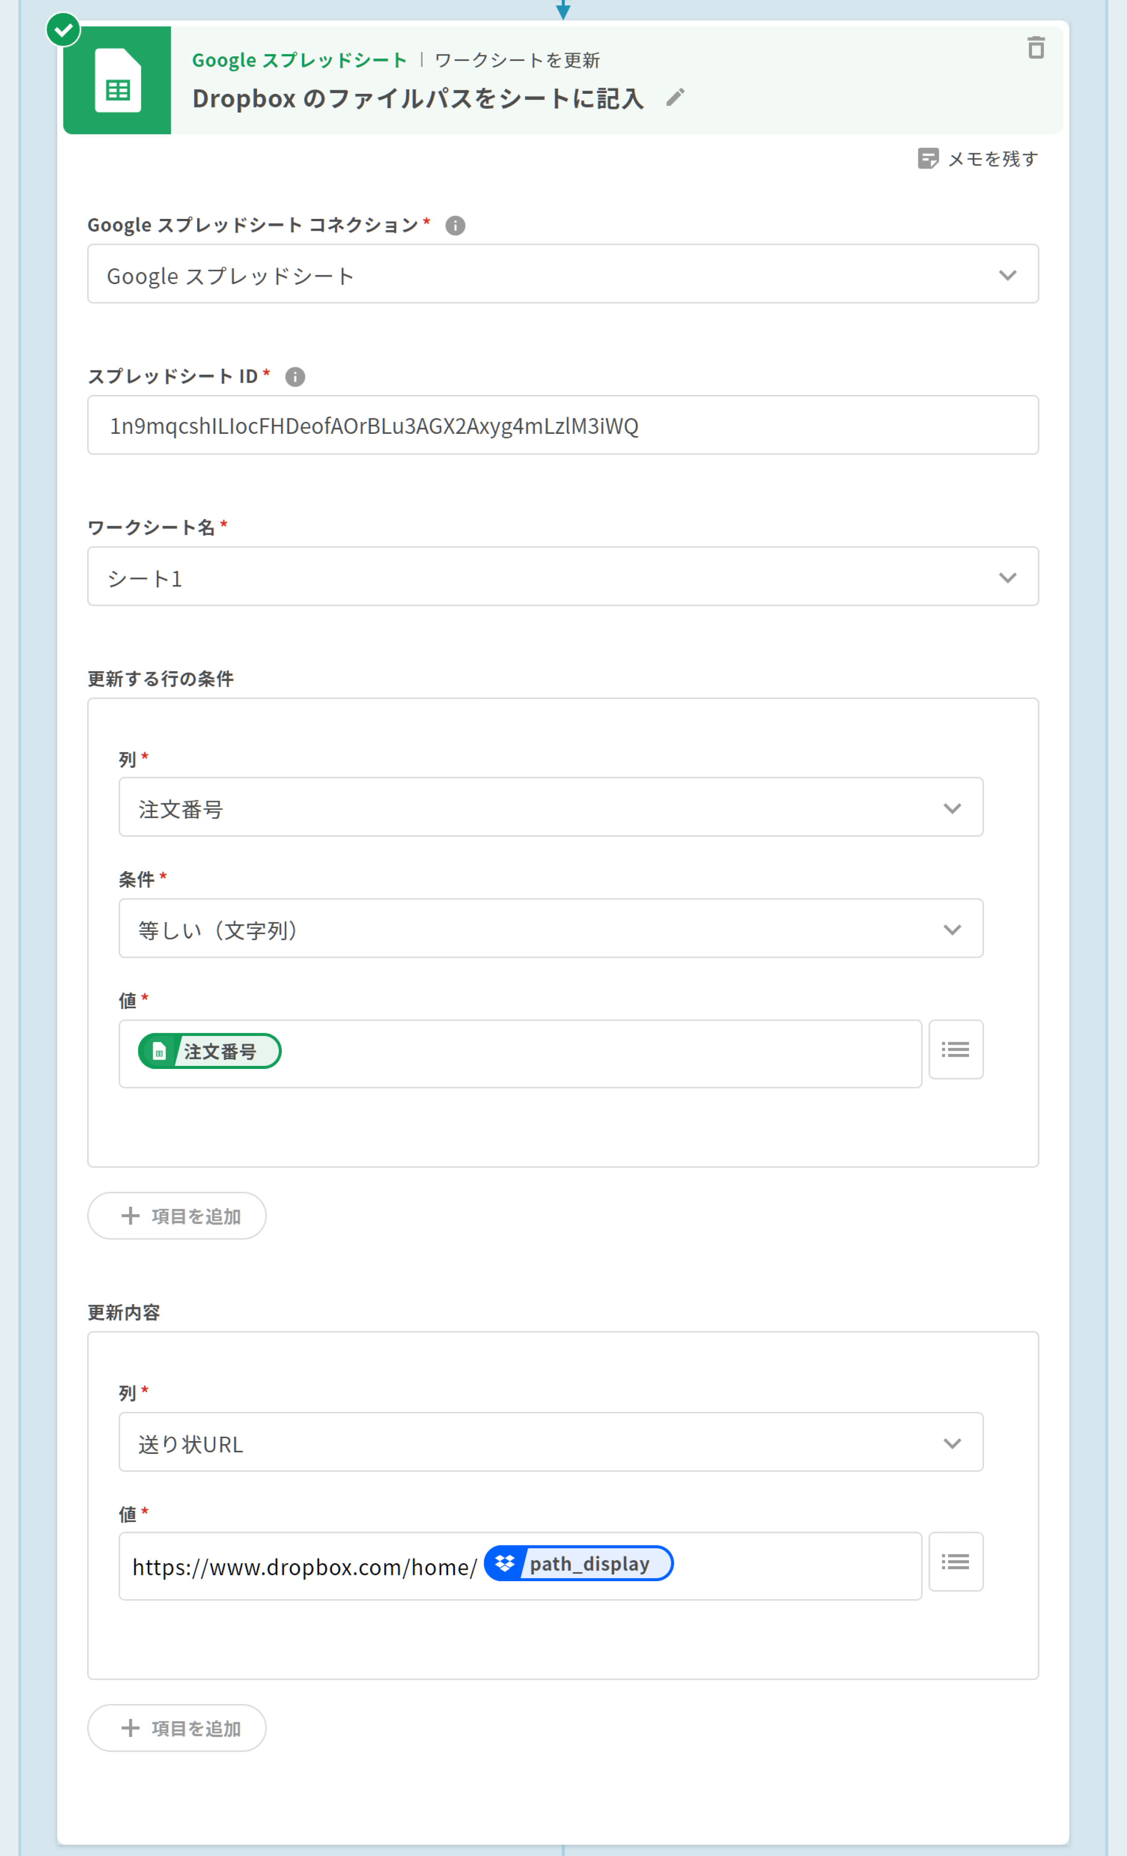Click 項目を追加 under 更新する行の条件
The image size is (1127, 1856).
coord(177,1216)
